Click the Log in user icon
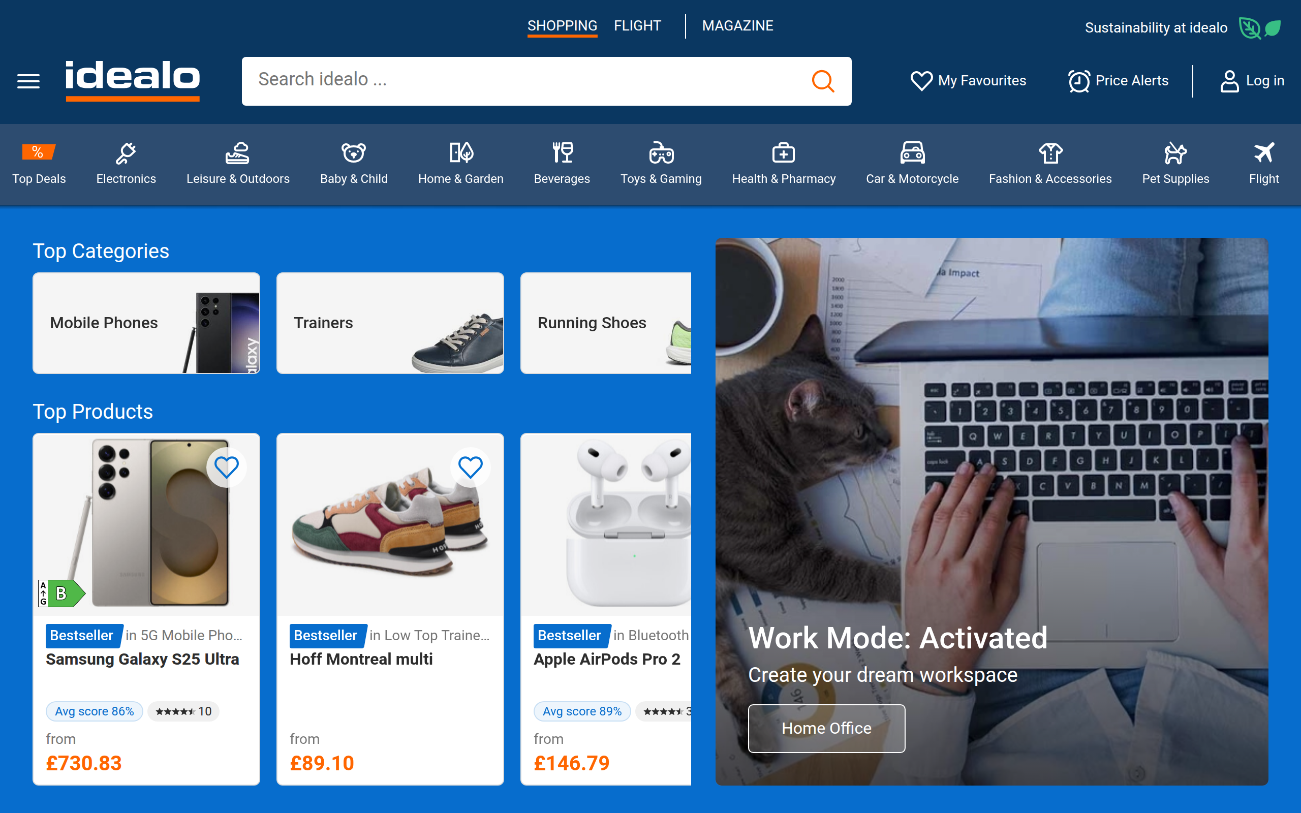This screenshot has height=813, width=1301. tap(1229, 81)
